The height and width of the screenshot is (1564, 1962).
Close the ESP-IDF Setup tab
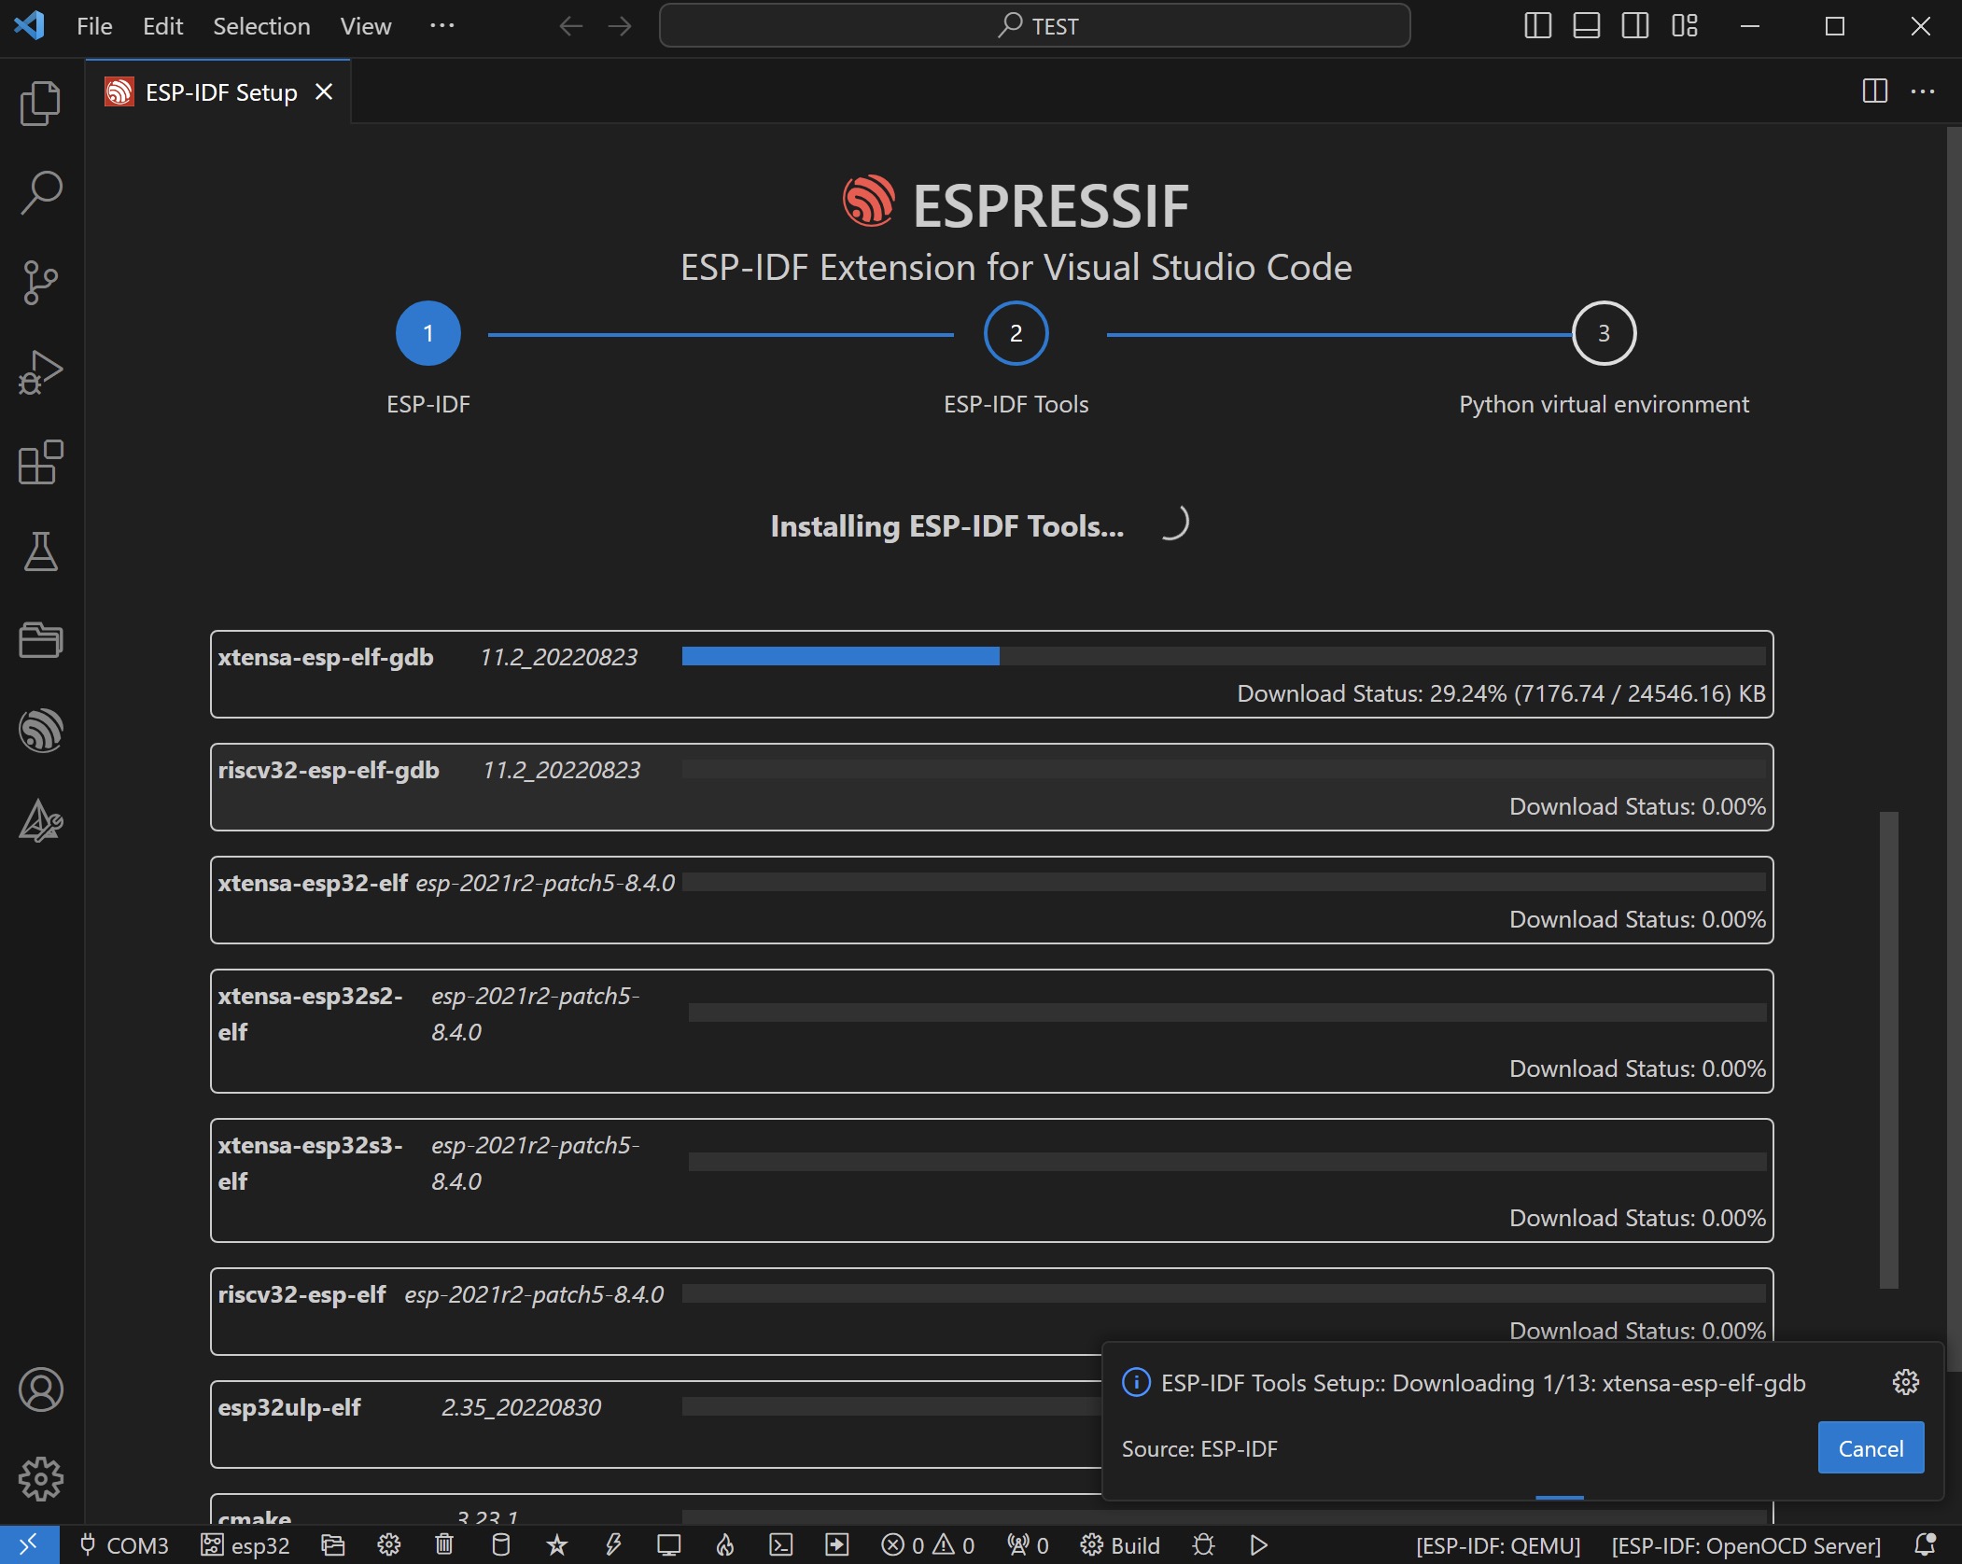[x=324, y=92]
